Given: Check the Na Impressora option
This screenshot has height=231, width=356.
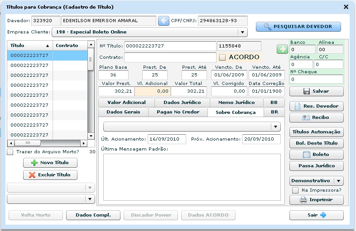Looking at the screenshot, I should [x=295, y=190].
